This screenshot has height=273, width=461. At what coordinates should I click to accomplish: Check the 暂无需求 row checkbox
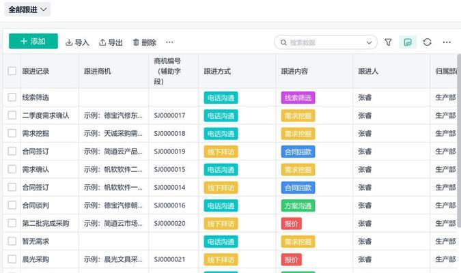click(12, 241)
